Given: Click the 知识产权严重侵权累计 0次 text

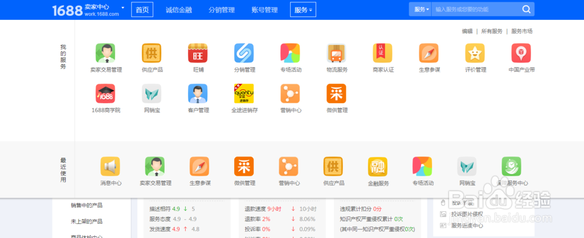Looking at the screenshot, I should [x=371, y=219].
